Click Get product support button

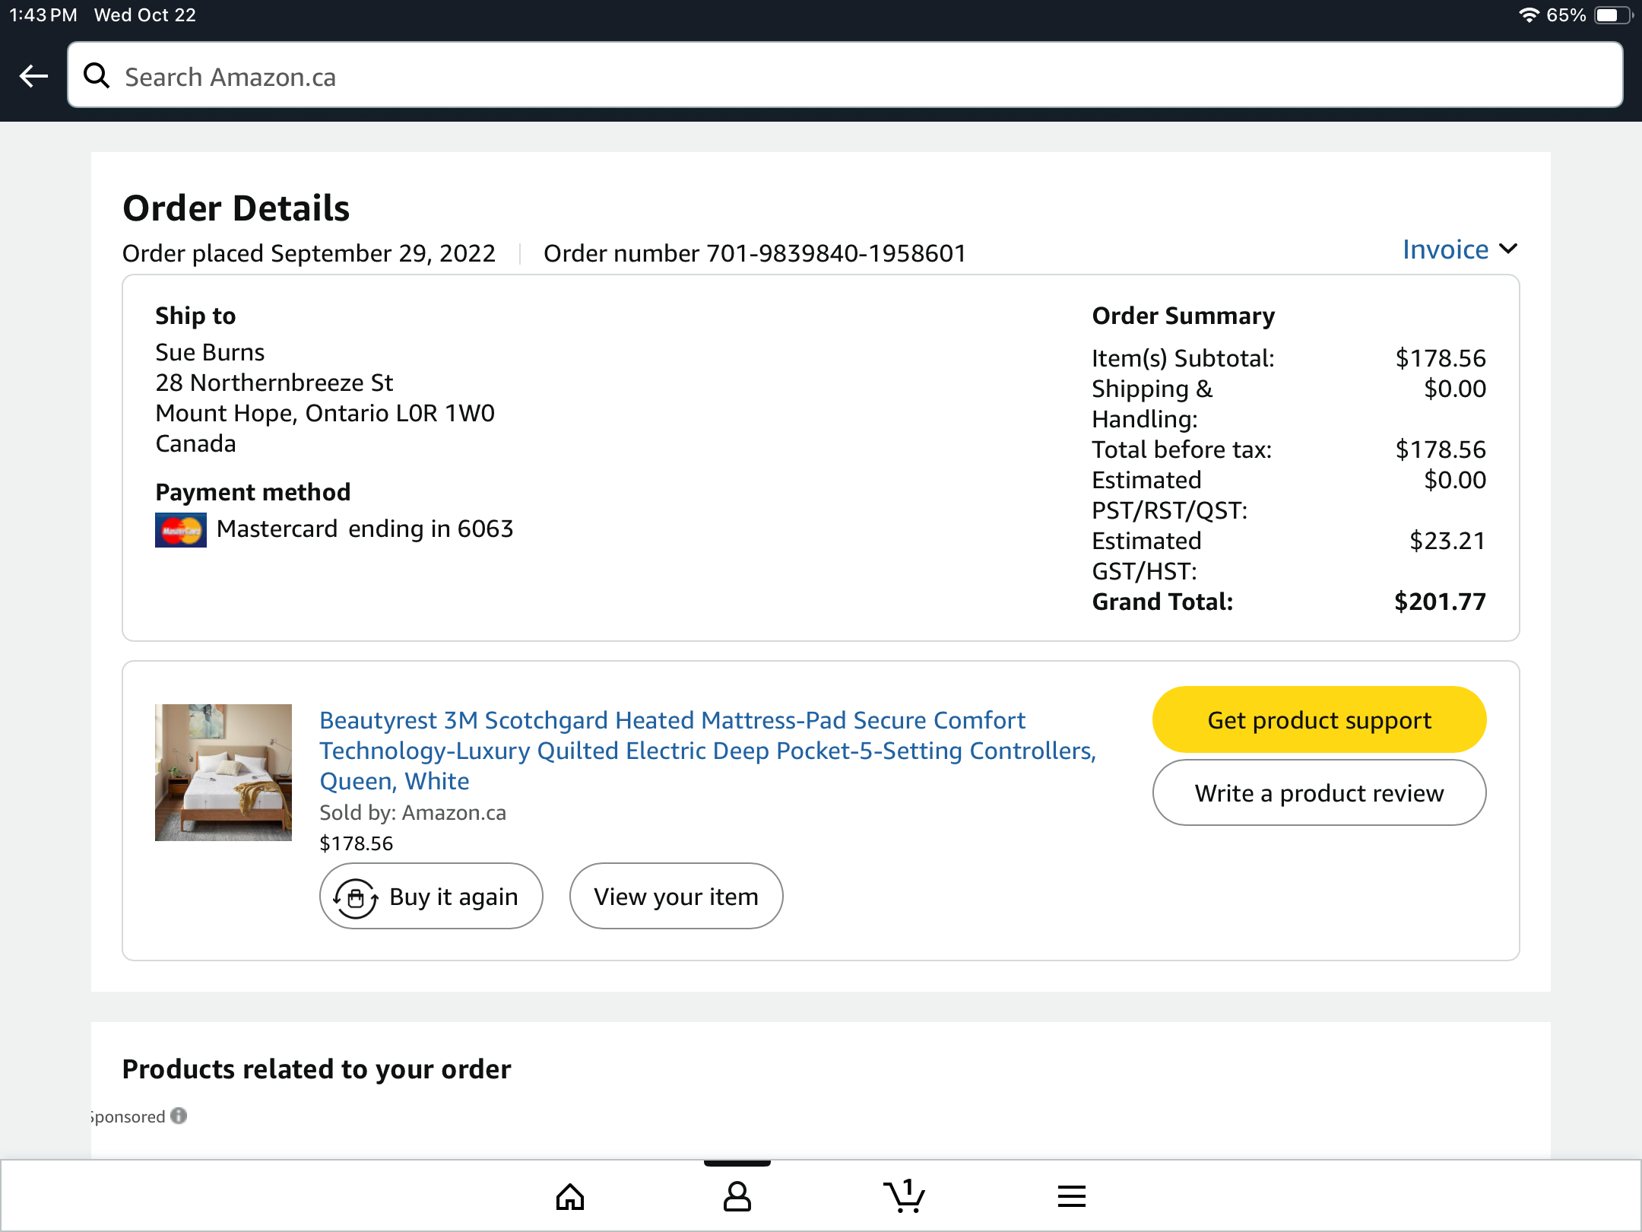pyautogui.click(x=1319, y=719)
